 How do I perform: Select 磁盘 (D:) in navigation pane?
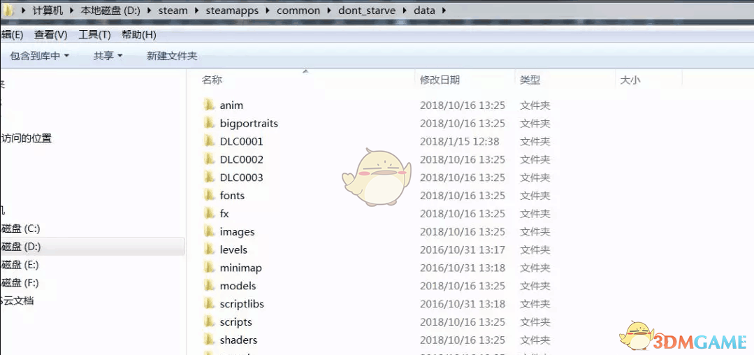coord(20,247)
